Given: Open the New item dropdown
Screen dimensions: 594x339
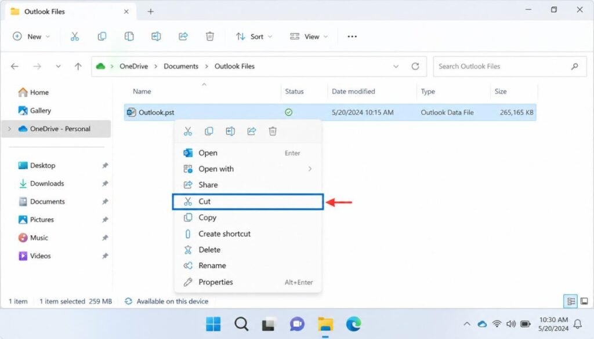Looking at the screenshot, I should coord(31,37).
